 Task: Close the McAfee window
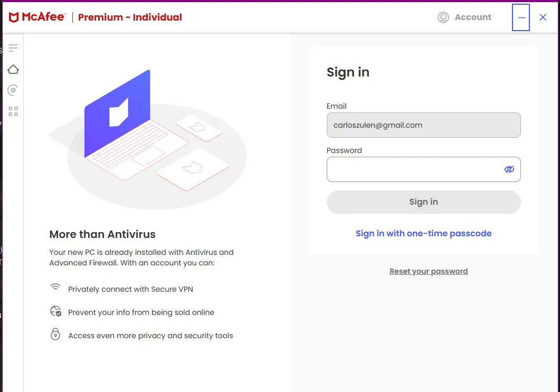coord(543,17)
